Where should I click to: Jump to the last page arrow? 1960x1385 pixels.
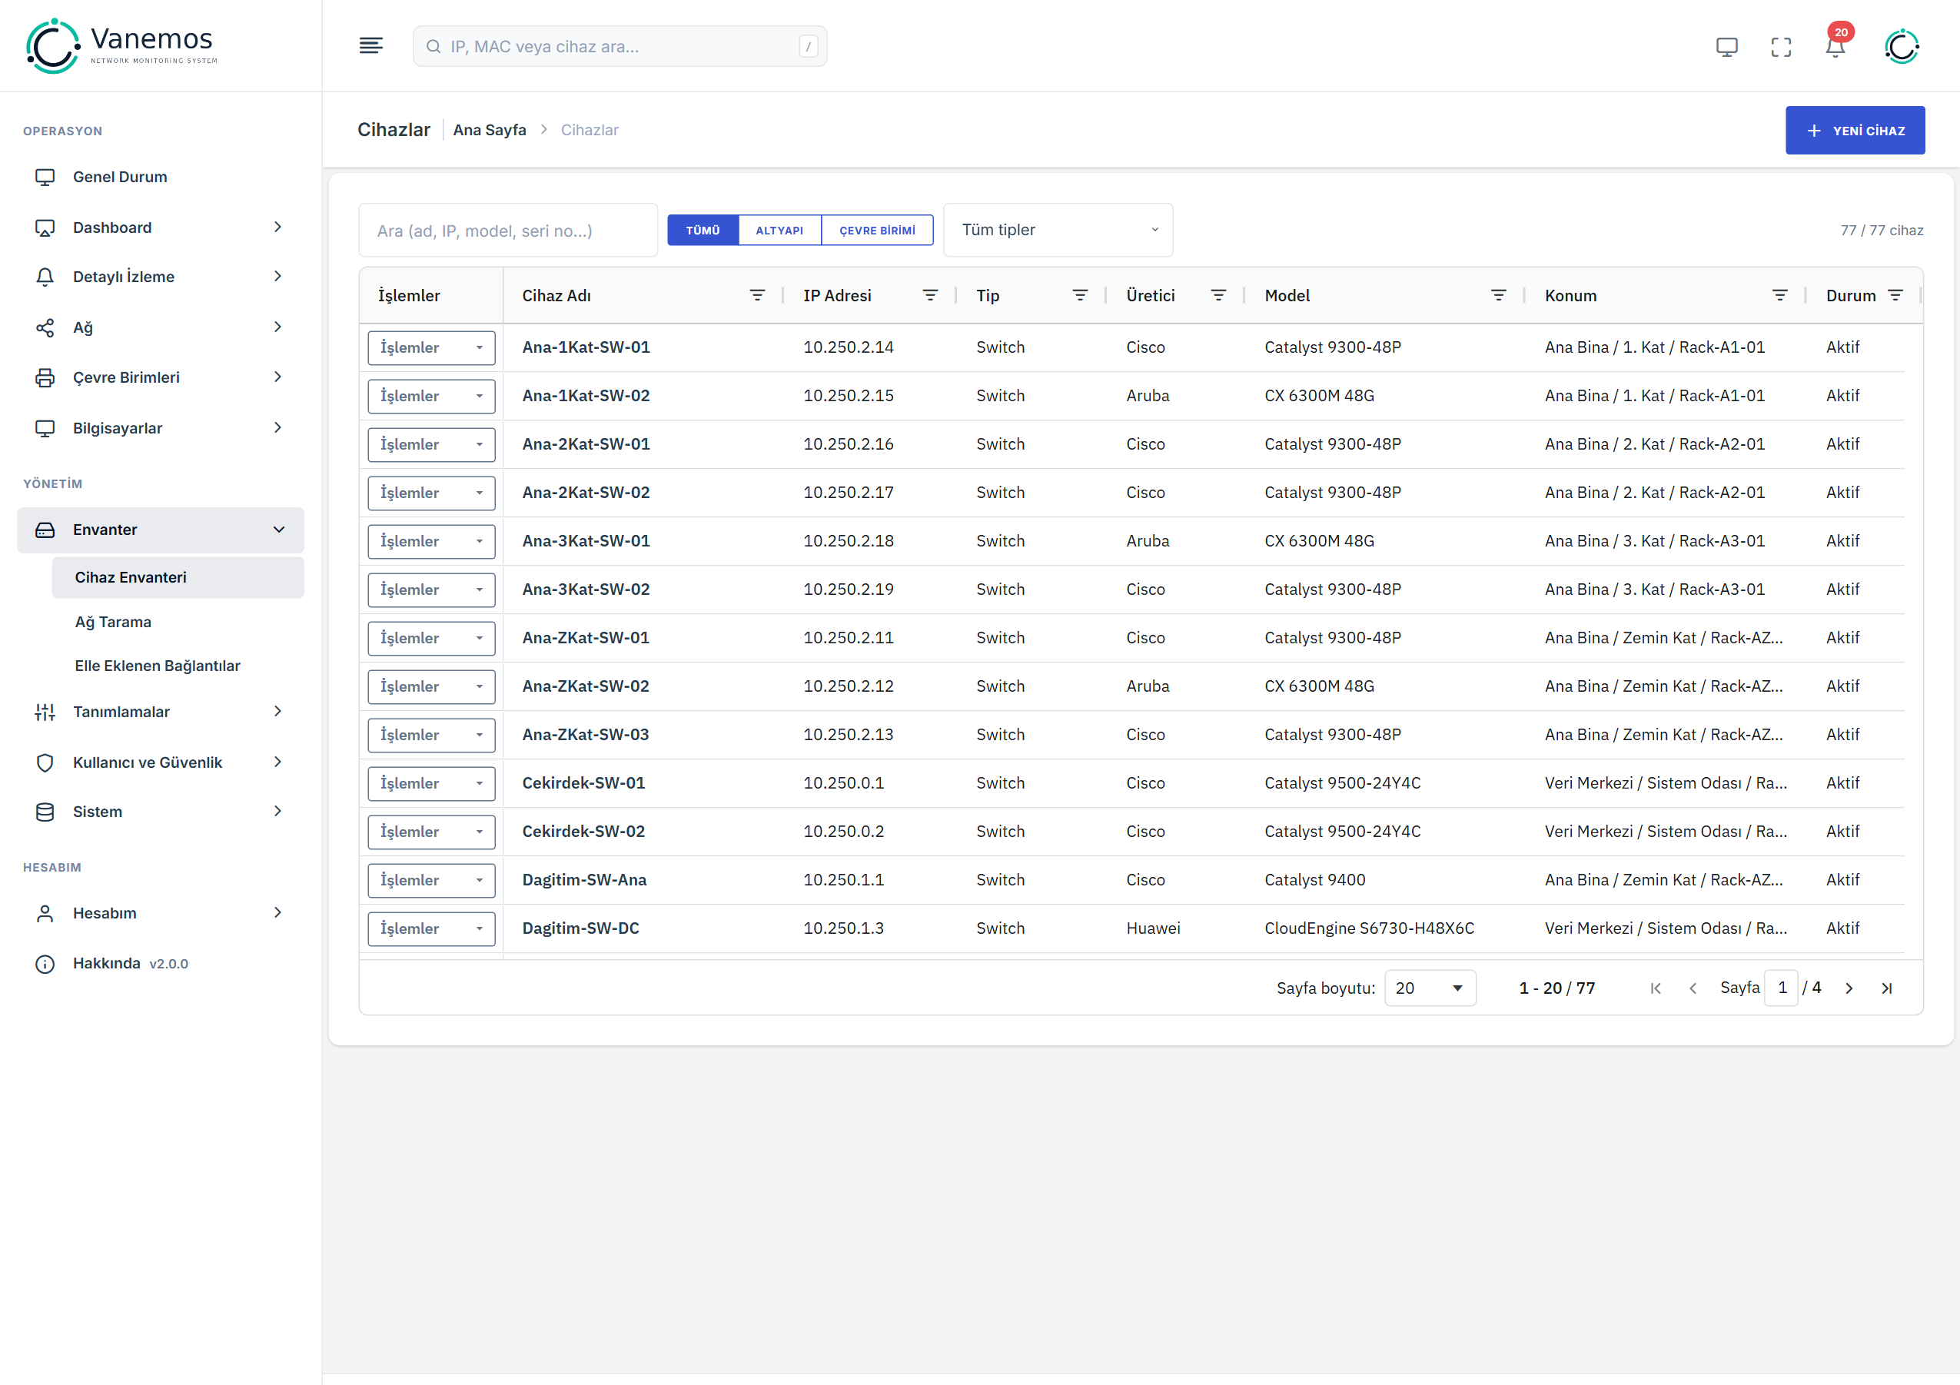(x=1886, y=988)
